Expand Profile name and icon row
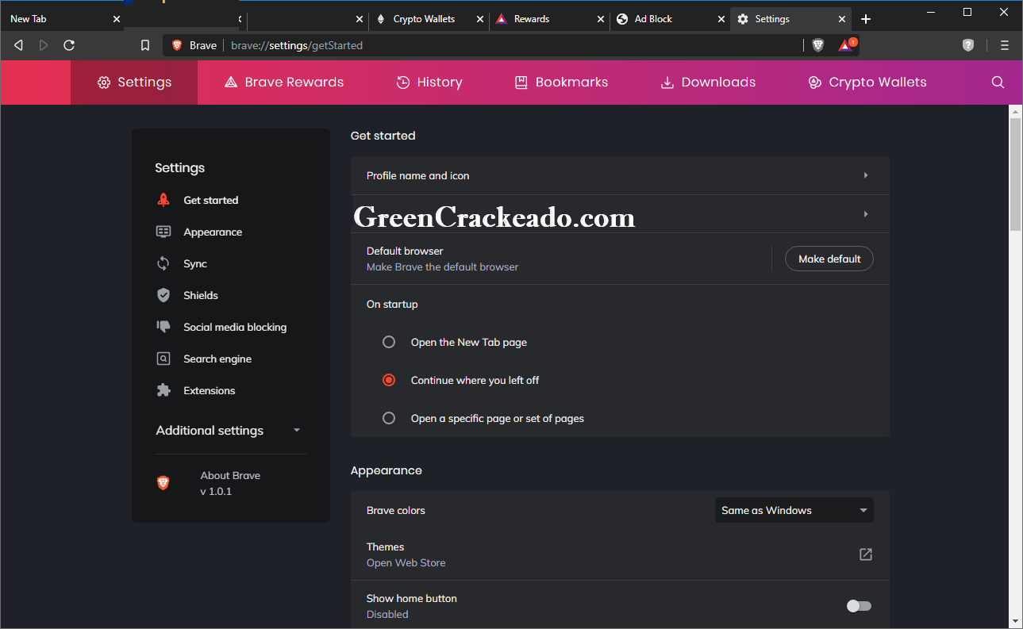 click(620, 175)
